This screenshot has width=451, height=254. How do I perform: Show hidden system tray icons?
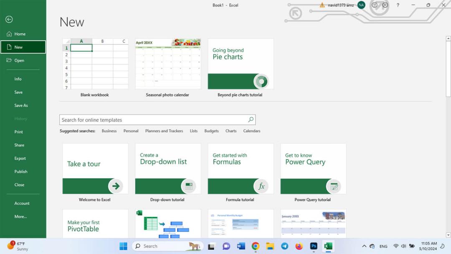click(x=364, y=246)
